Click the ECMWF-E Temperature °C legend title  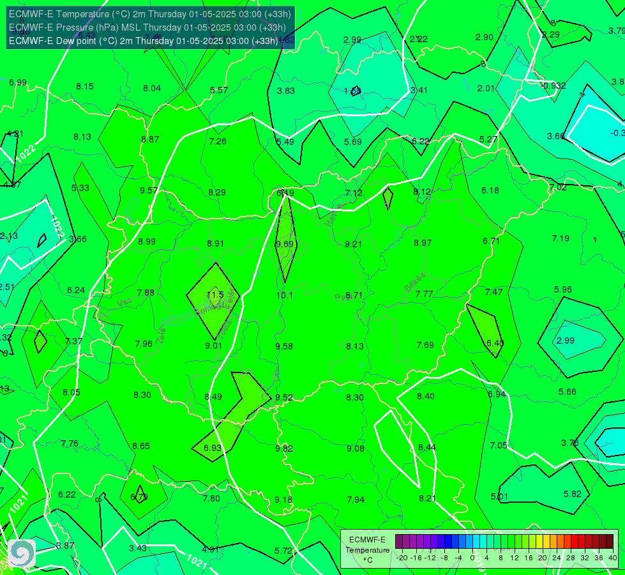pos(368,550)
